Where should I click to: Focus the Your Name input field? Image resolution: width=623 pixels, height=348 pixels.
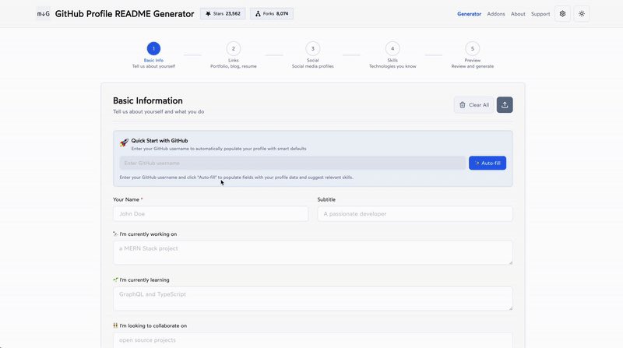pyautogui.click(x=210, y=214)
